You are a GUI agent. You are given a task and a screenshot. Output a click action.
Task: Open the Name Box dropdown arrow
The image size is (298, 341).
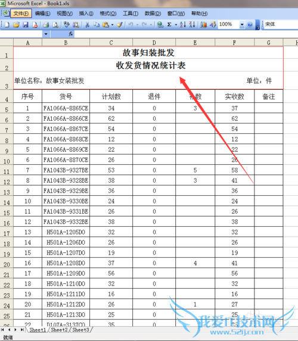[x=46, y=34]
